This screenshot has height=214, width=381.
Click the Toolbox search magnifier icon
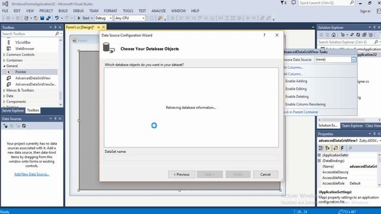[x=57, y=34]
